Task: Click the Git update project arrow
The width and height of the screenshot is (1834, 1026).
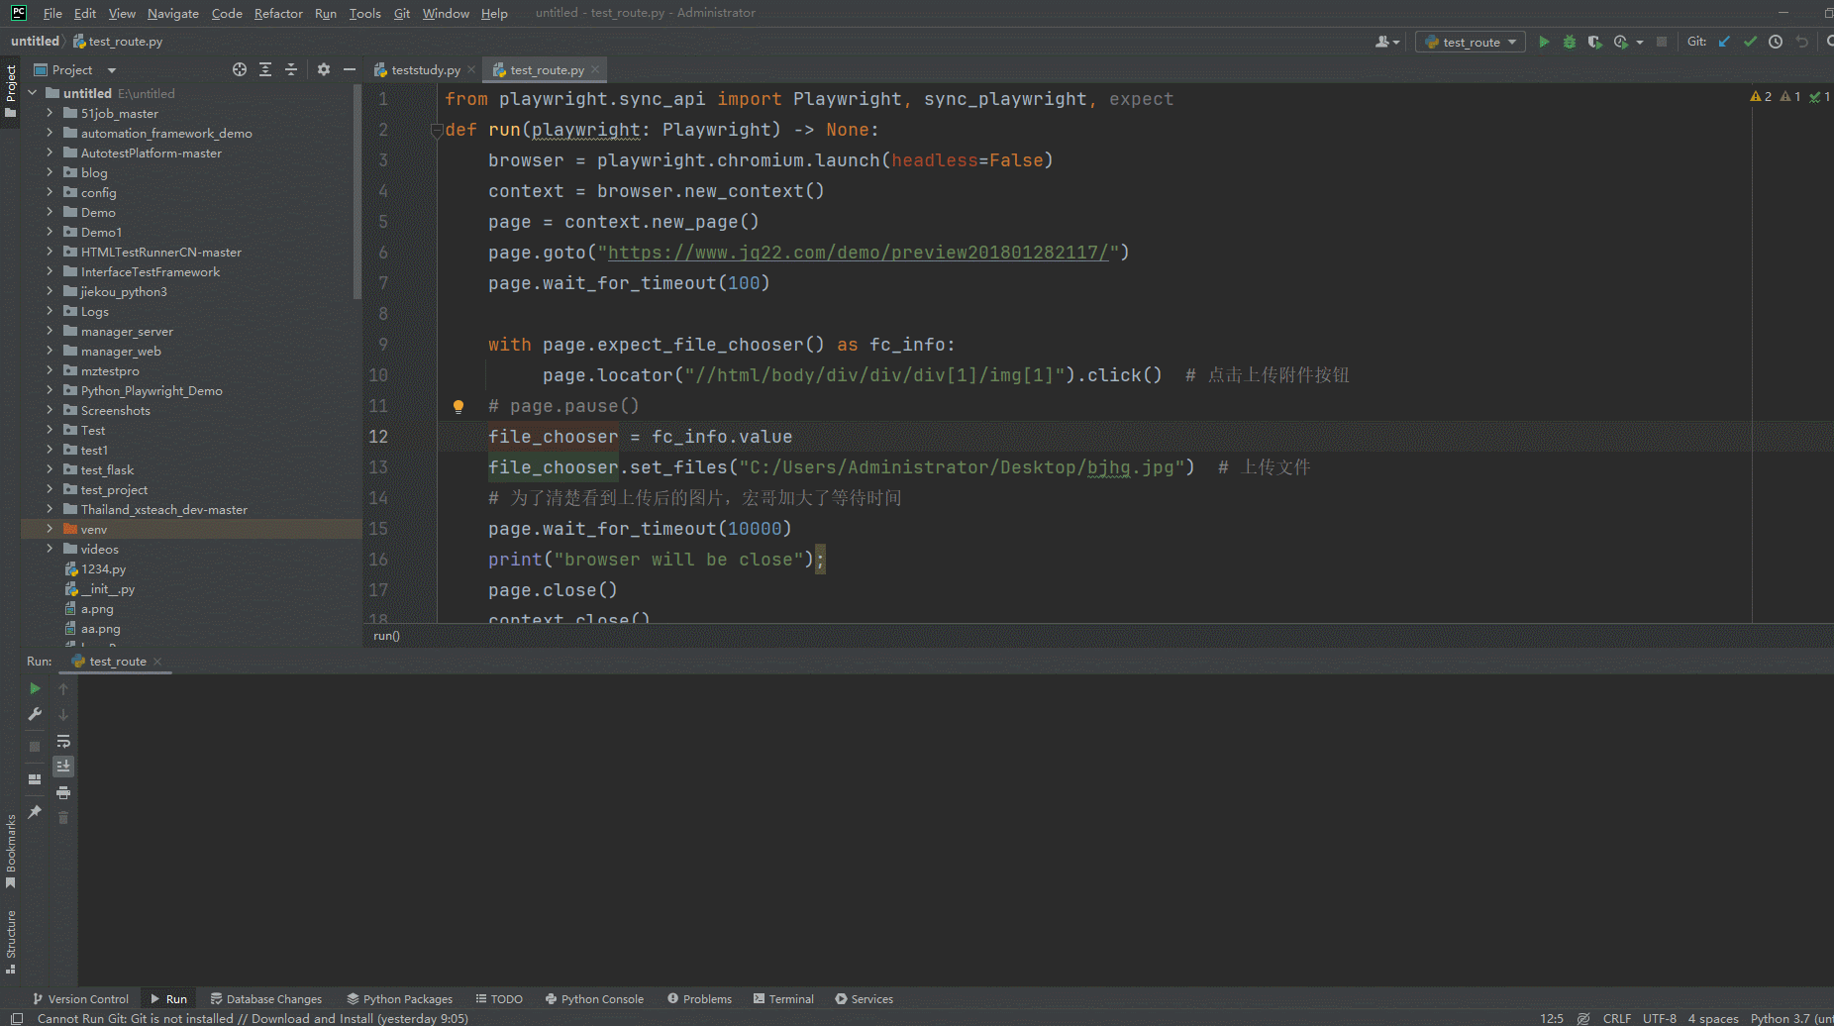Action: (1724, 42)
